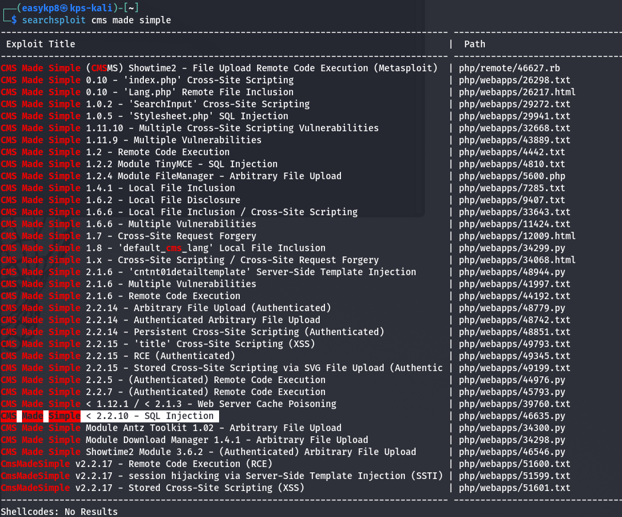The width and height of the screenshot is (622, 517).
Task: Click path php/webapps/29941.txt
Action: tap(515, 116)
